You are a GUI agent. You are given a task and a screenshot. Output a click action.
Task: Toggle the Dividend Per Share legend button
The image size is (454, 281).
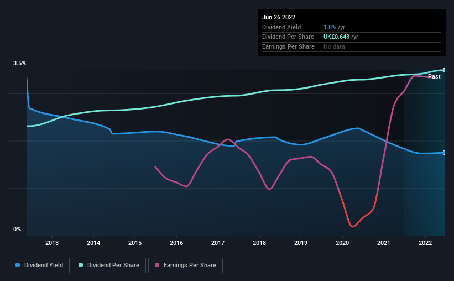pos(108,265)
